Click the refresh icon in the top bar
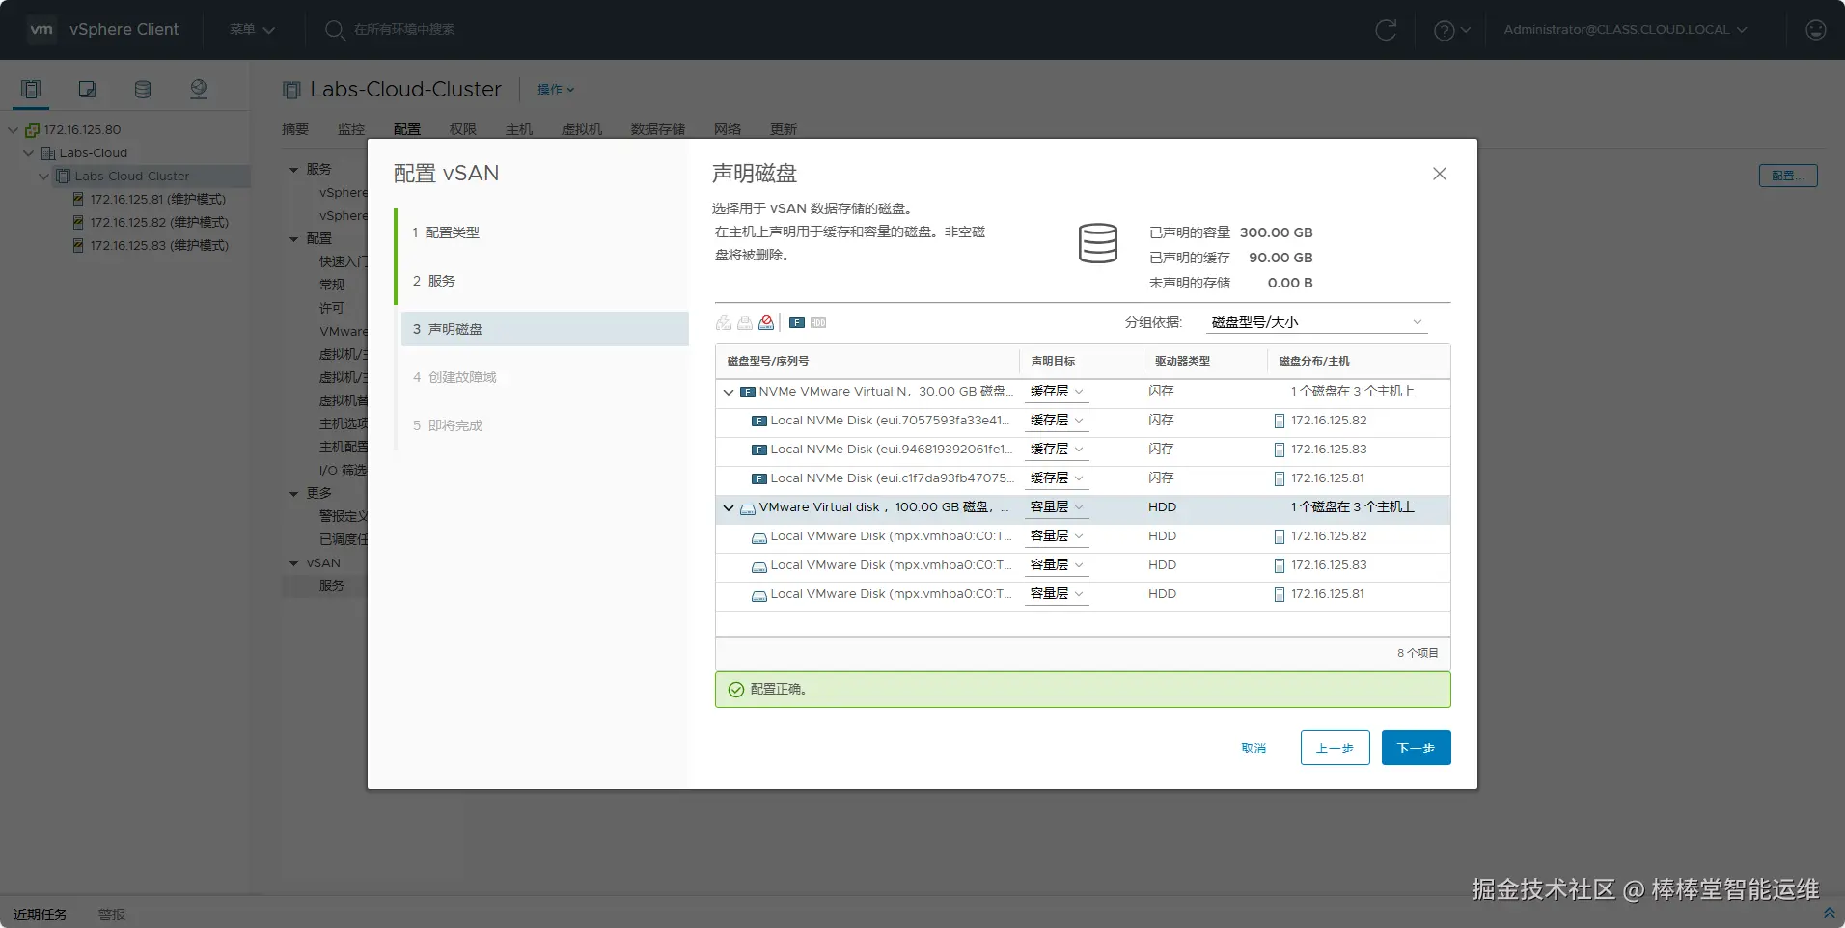Image resolution: width=1845 pixels, height=928 pixels. (x=1386, y=30)
